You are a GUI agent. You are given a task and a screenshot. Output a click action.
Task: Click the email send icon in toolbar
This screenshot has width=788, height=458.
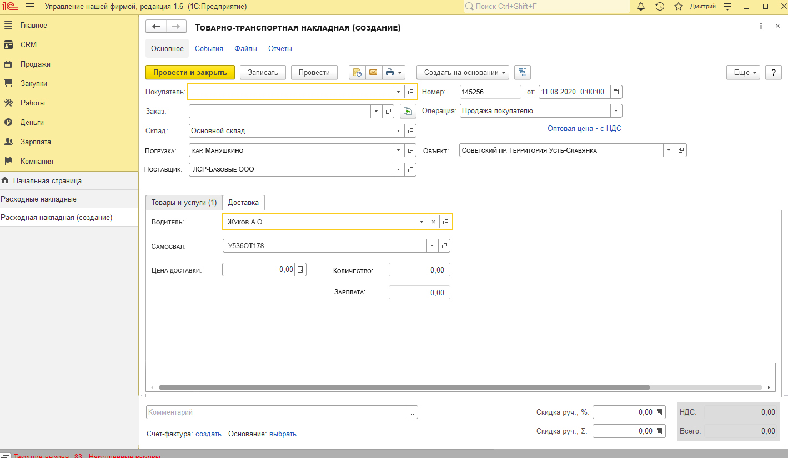(x=374, y=73)
